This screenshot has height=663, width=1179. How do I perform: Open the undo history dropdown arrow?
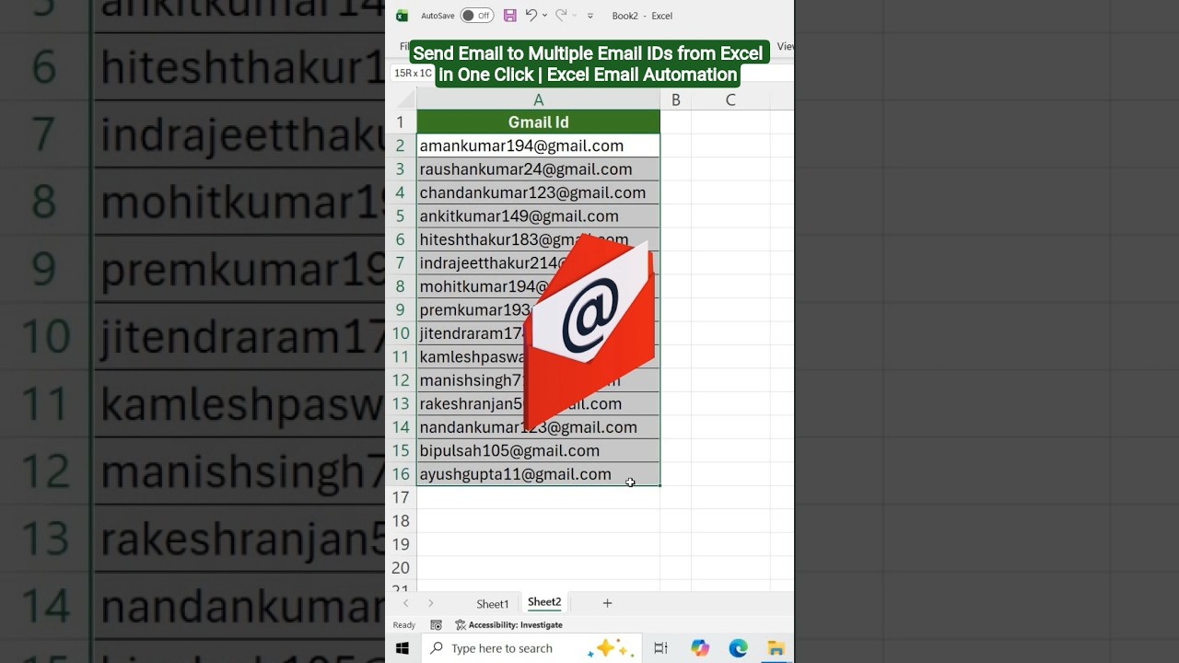(x=544, y=16)
